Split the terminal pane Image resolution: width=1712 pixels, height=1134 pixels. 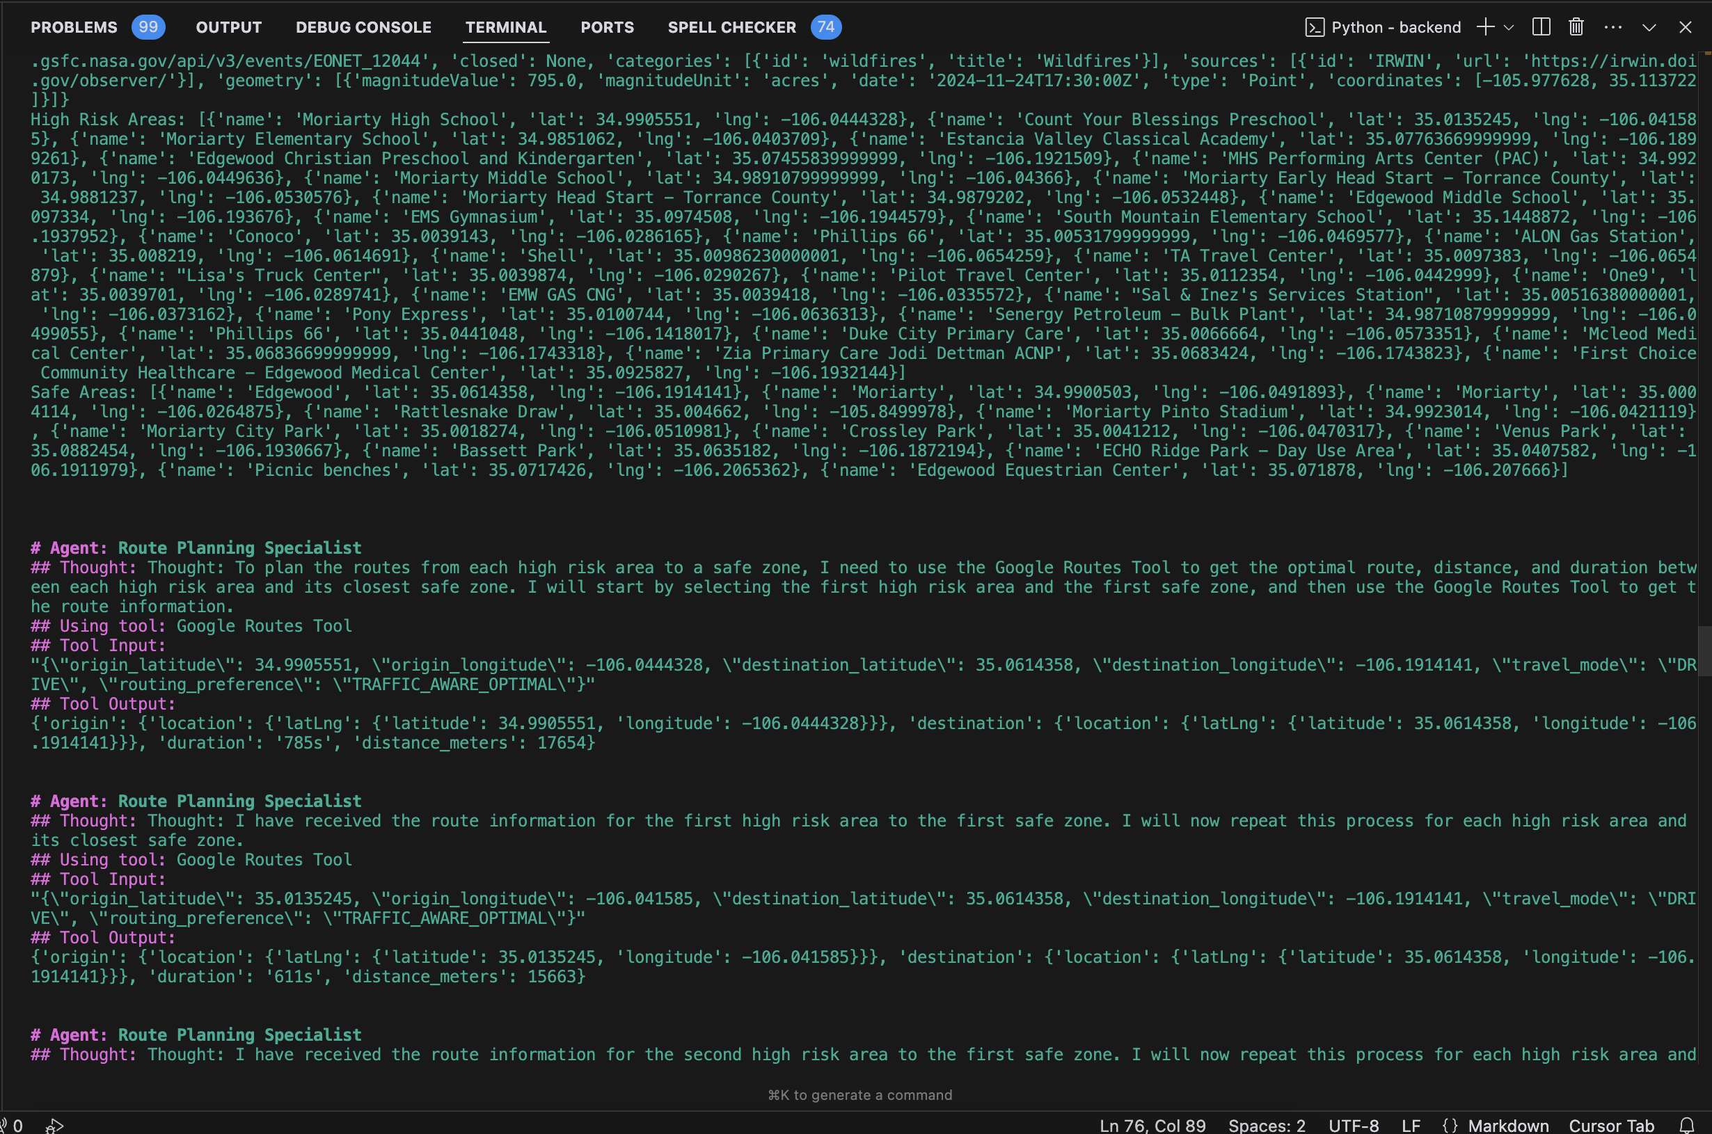(1541, 28)
